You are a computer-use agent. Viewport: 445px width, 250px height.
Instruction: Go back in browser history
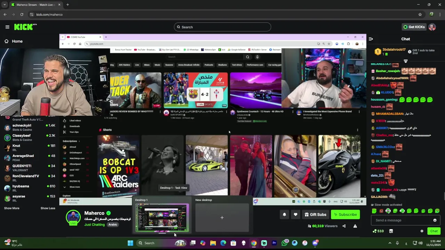point(5,15)
